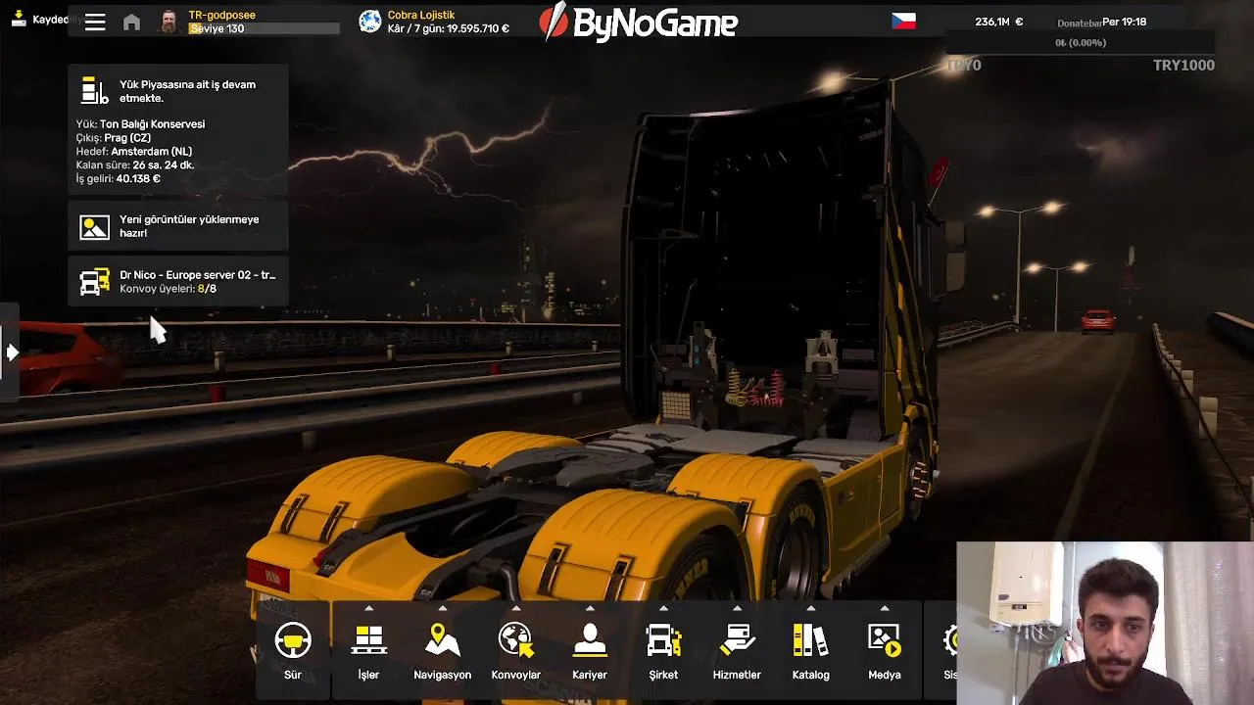
Task: Go to the home screen icon
Action: 131,22
